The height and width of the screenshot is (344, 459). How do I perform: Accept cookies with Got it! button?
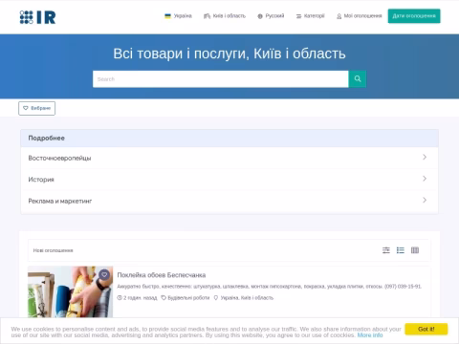(x=426, y=329)
